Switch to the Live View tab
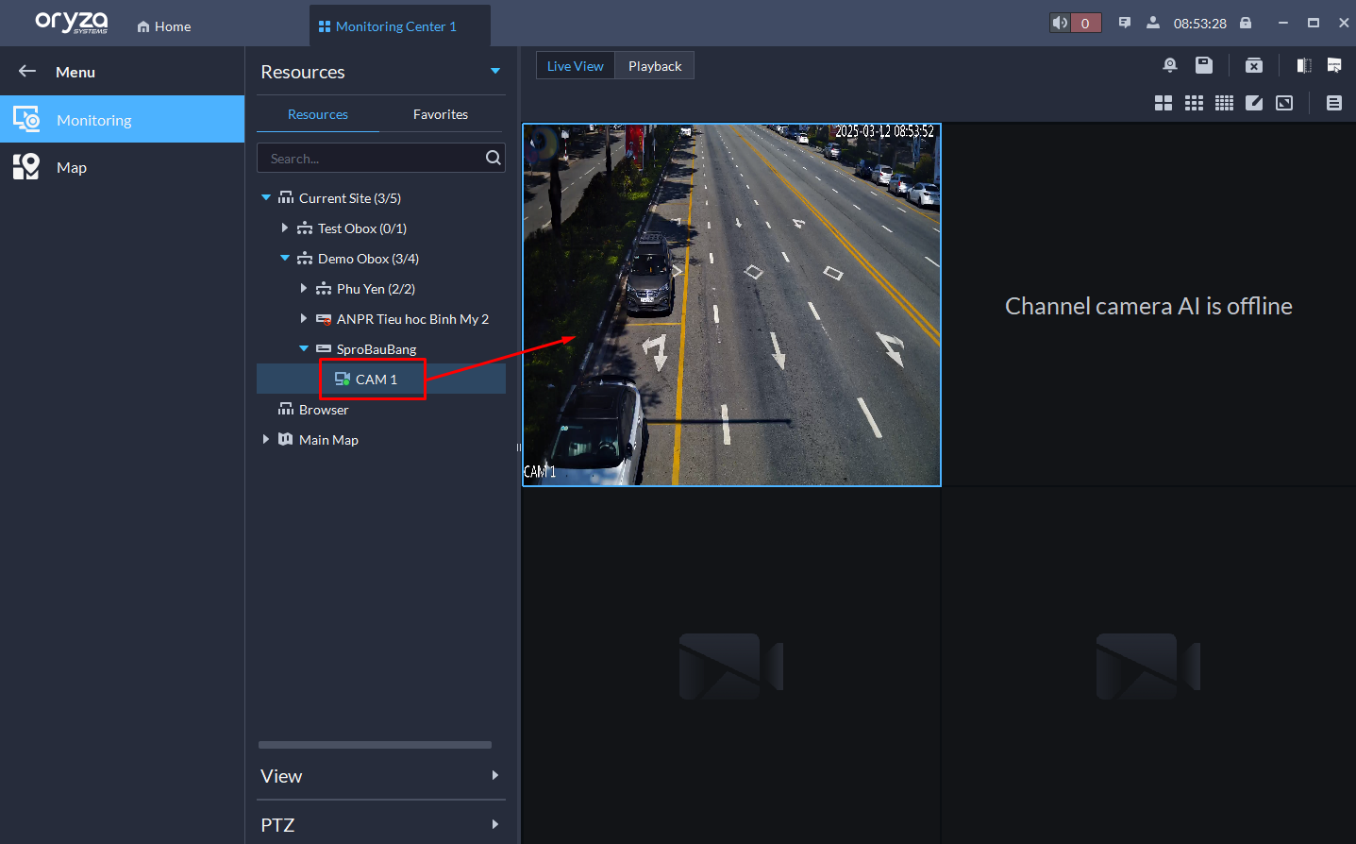Image resolution: width=1356 pixels, height=844 pixels. [576, 66]
